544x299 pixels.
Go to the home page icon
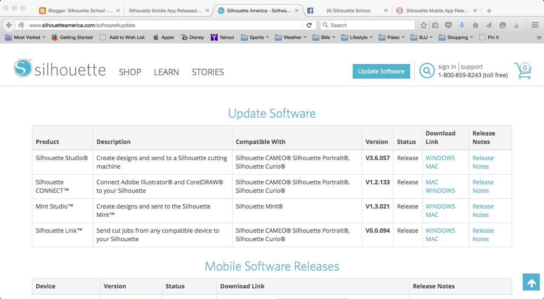coord(476,25)
